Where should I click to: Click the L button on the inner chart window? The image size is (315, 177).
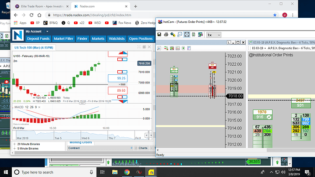[x=229, y=42]
